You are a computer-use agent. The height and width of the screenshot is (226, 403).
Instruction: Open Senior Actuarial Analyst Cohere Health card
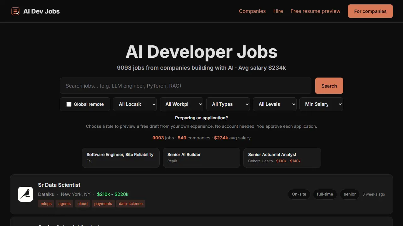282,158
